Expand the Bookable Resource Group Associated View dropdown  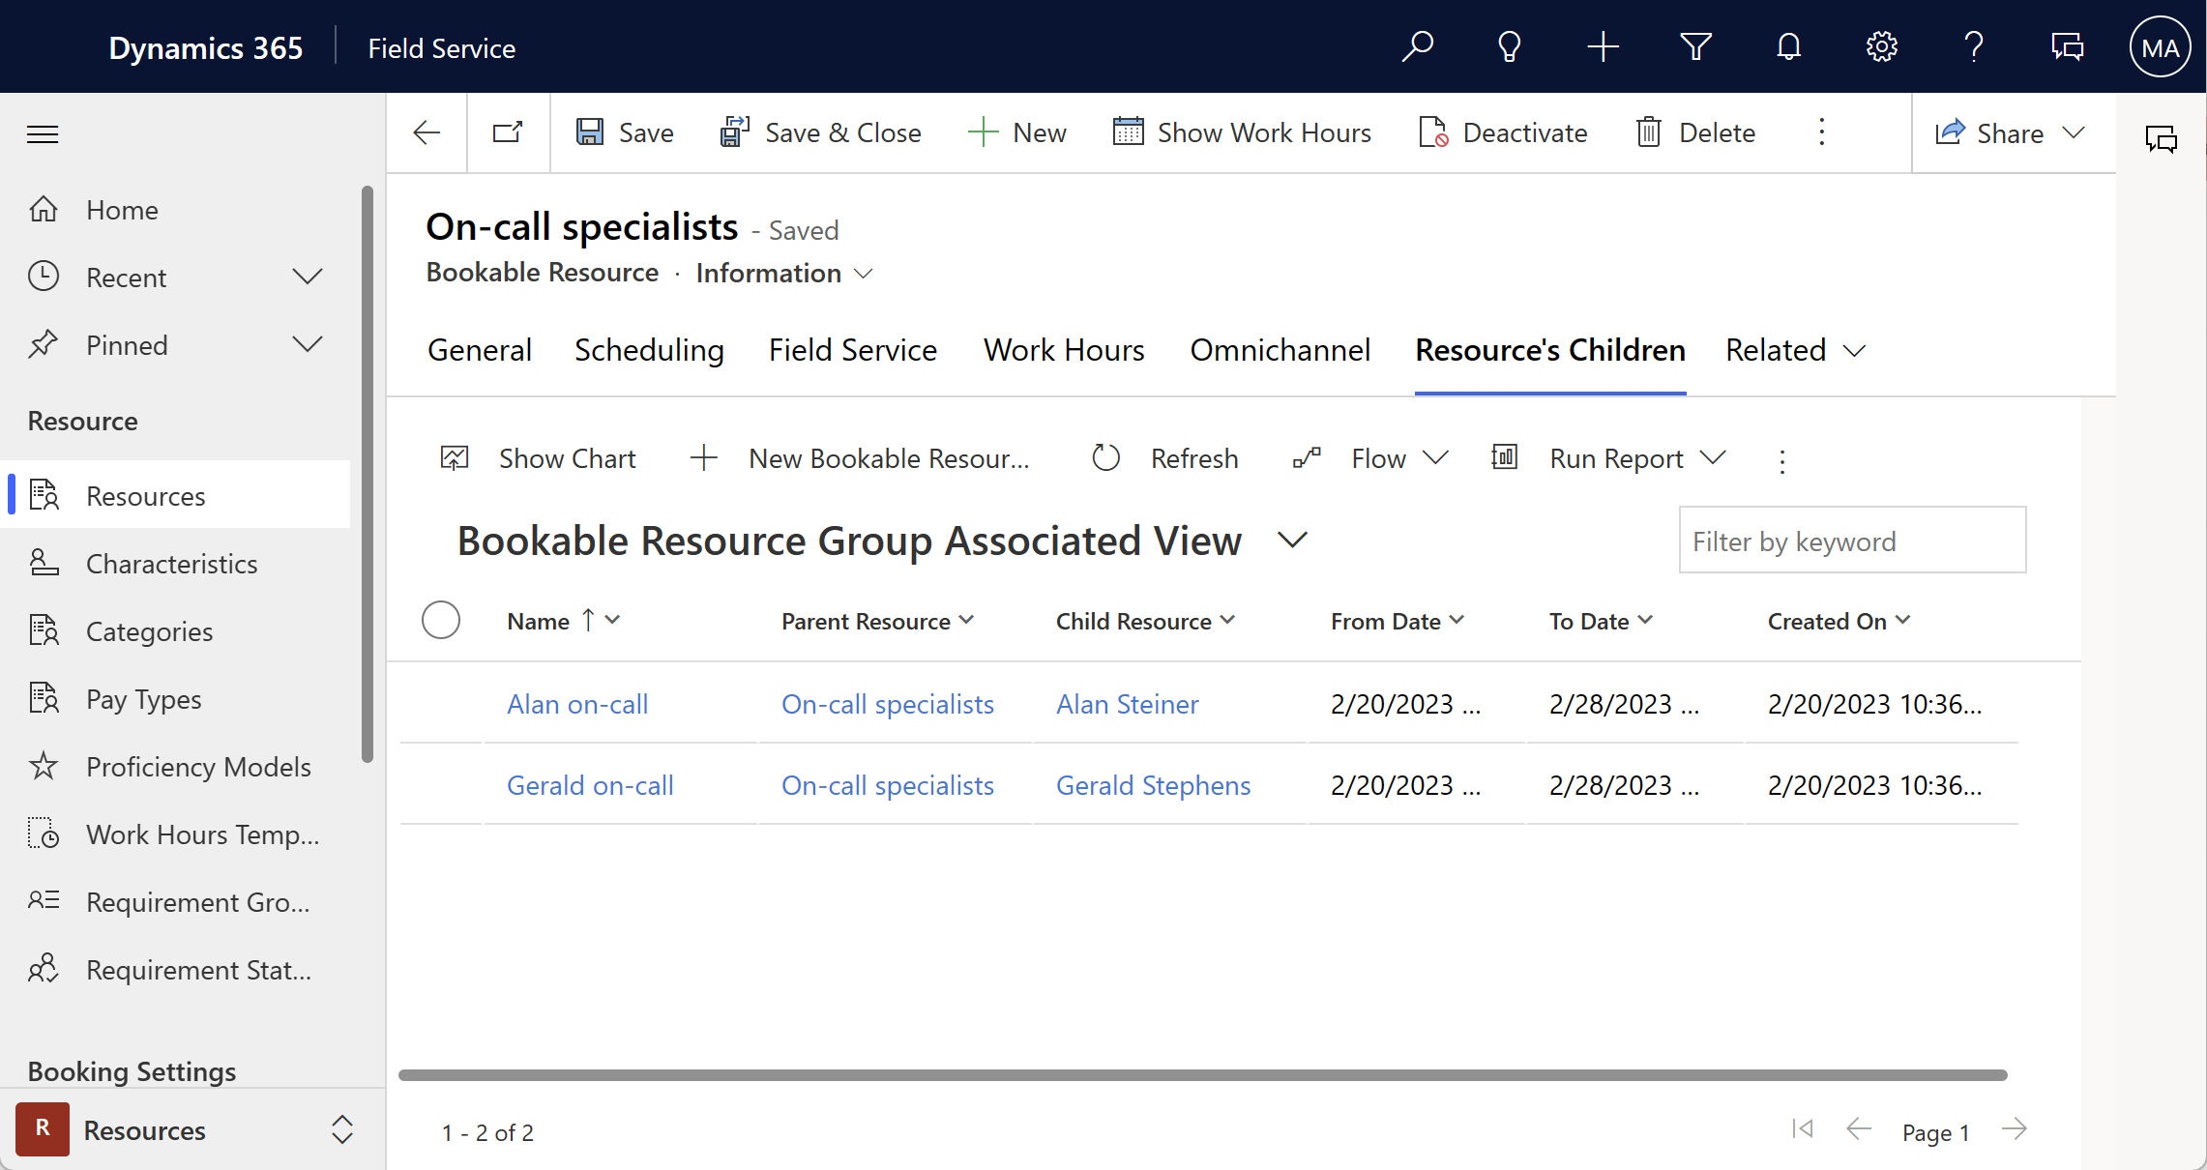click(x=1290, y=540)
